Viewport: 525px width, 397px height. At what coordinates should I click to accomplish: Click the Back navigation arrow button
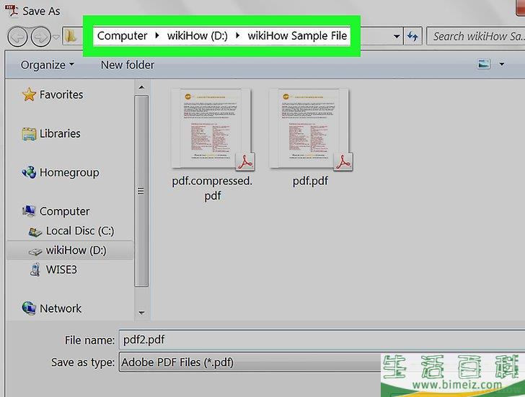click(17, 37)
